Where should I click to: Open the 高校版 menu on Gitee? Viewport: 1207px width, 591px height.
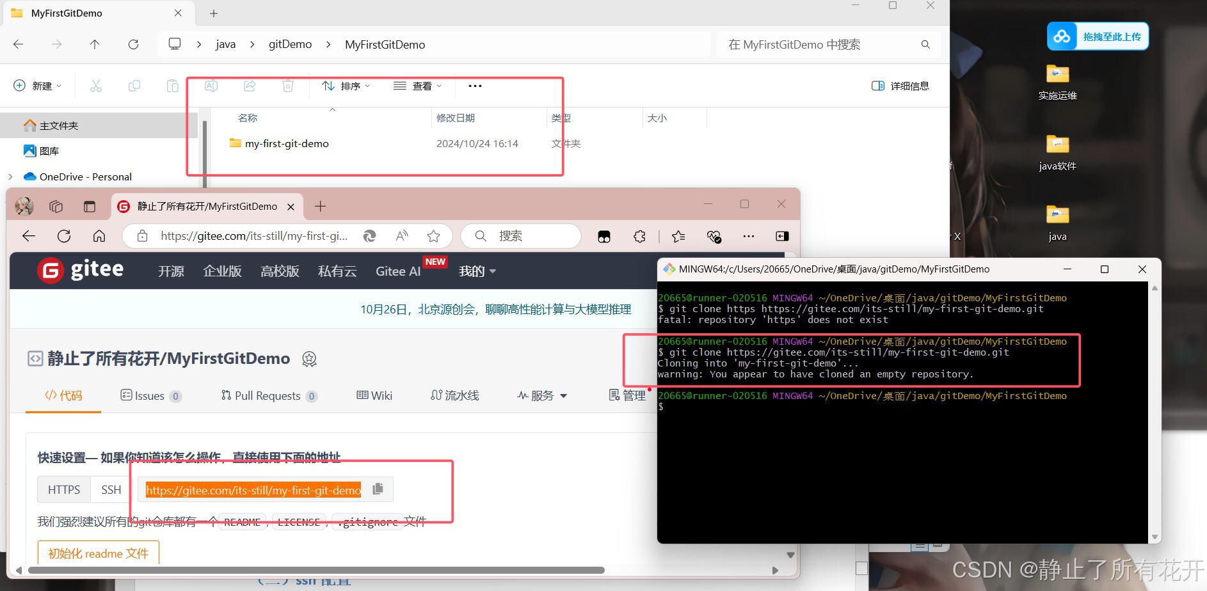tap(280, 271)
